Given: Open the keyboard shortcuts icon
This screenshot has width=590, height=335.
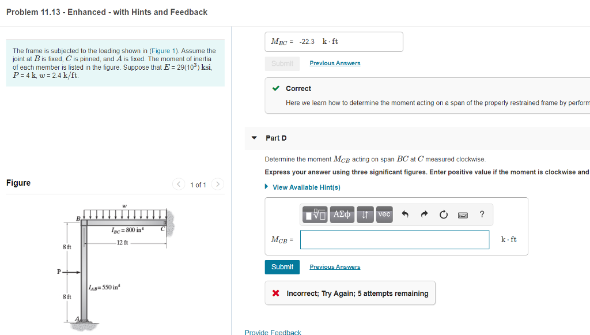Looking at the screenshot, I should 463,214.
